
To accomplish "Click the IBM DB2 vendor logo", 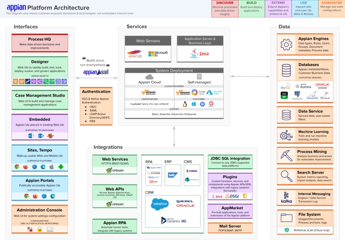I will (284, 95).
